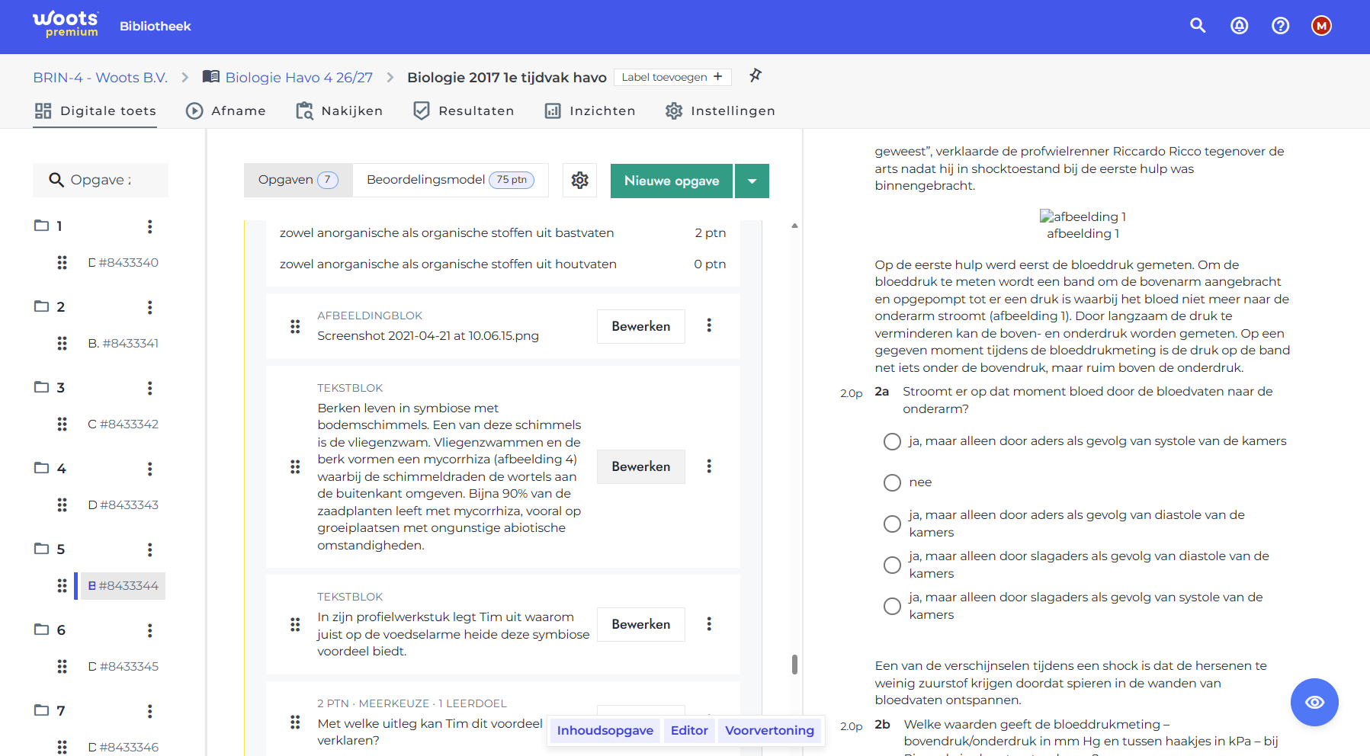Open kebab menu for folder 7
The height and width of the screenshot is (756, 1370).
tap(149, 711)
